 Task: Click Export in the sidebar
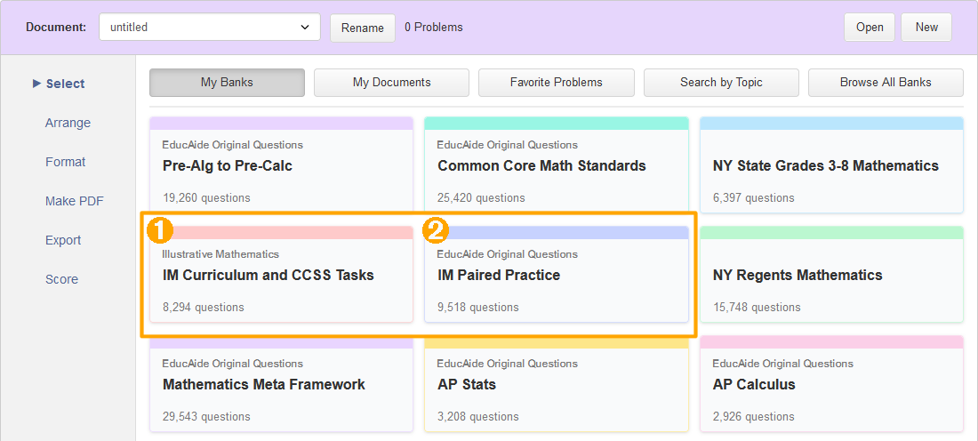click(x=63, y=240)
